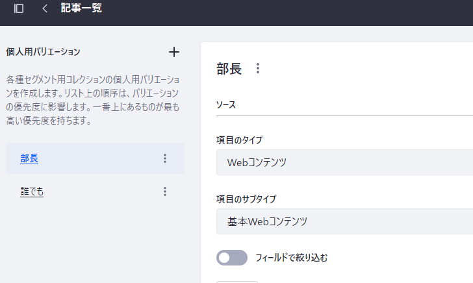Open the kebab menu beside the large 部長 heading

click(258, 68)
